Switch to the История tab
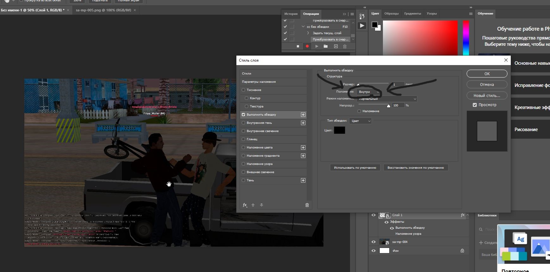The width and height of the screenshot is (550, 272). click(291, 14)
